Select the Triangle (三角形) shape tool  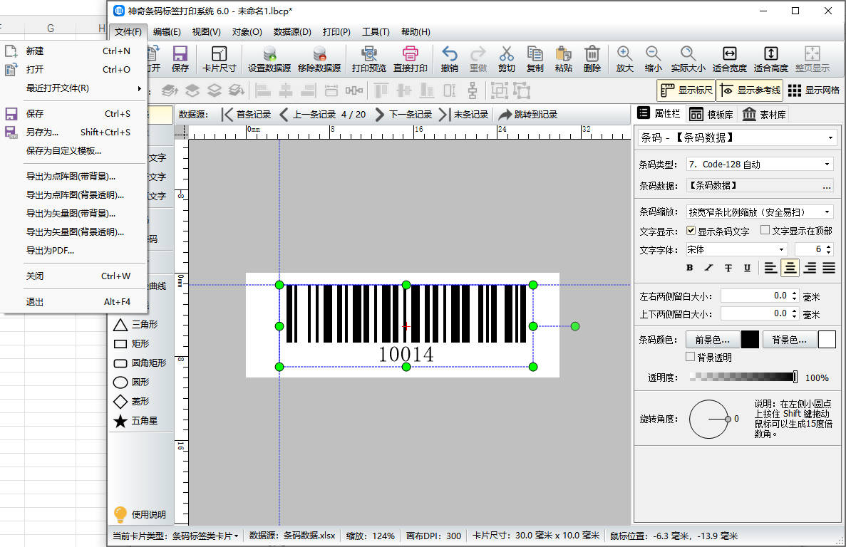[136, 325]
